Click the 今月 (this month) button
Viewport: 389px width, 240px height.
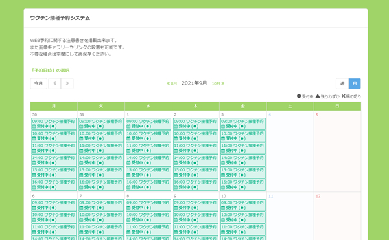pos(38,83)
